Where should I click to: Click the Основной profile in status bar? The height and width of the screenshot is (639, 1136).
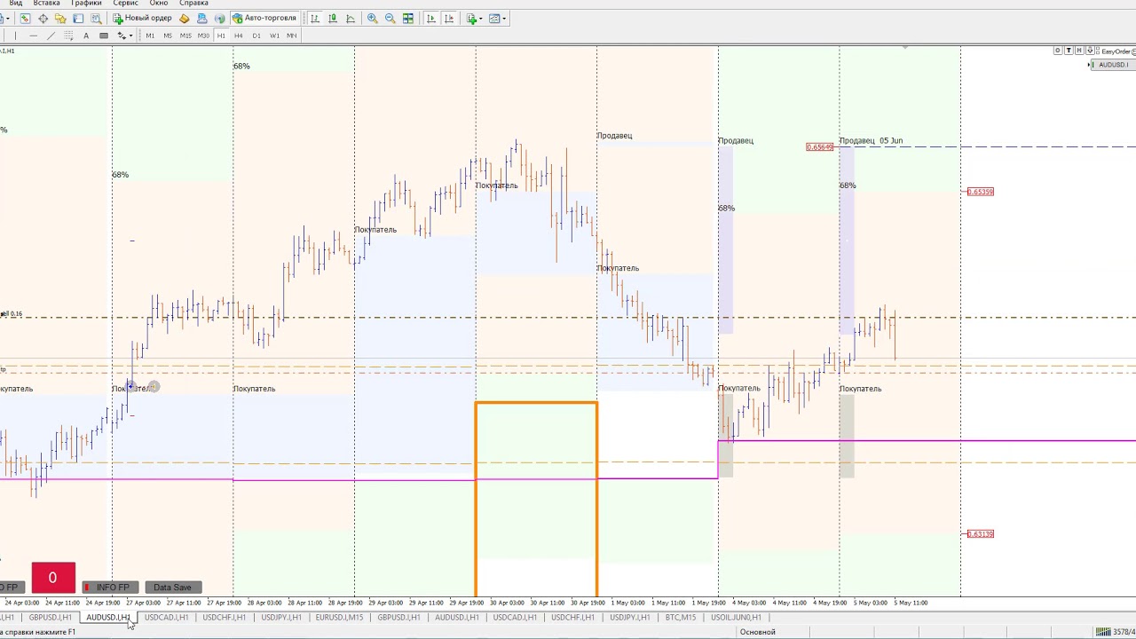pyautogui.click(x=757, y=632)
